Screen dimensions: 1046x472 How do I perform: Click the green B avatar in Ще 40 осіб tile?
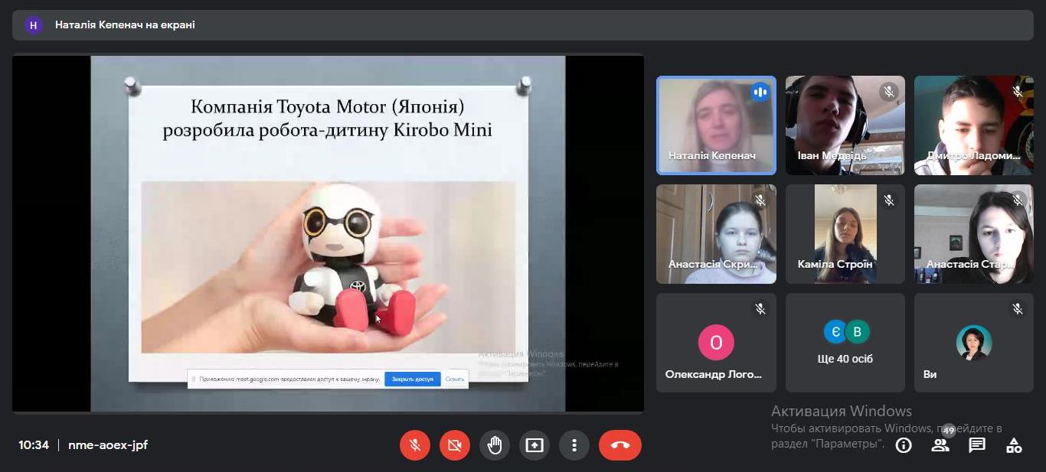tap(858, 331)
